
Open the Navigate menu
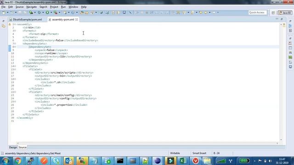click(x=32, y=7)
